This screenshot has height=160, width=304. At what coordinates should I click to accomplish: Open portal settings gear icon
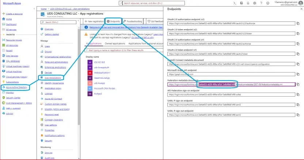pyautogui.click(x=255, y=3)
